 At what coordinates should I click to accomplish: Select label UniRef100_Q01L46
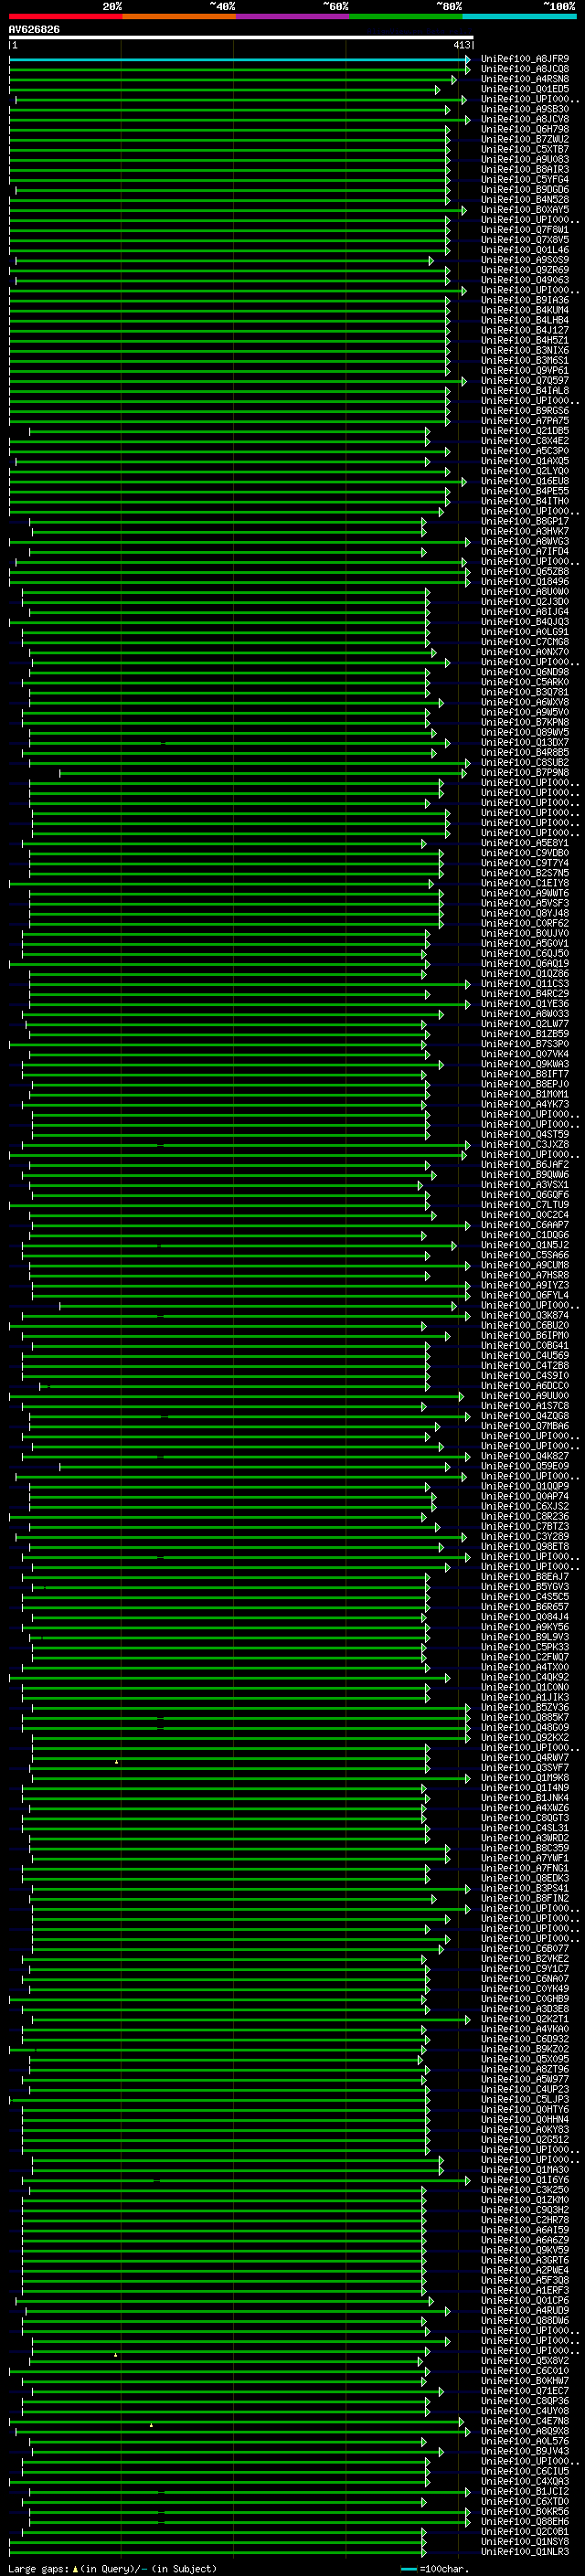(525, 250)
